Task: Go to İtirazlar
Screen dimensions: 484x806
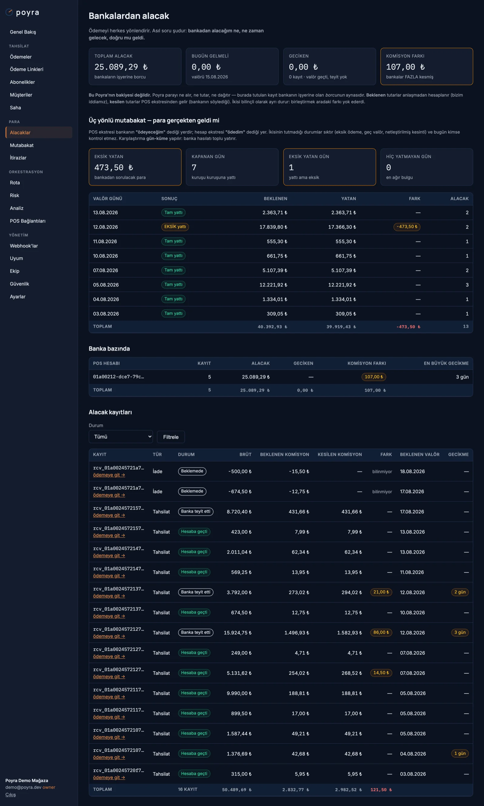Action: click(x=18, y=158)
